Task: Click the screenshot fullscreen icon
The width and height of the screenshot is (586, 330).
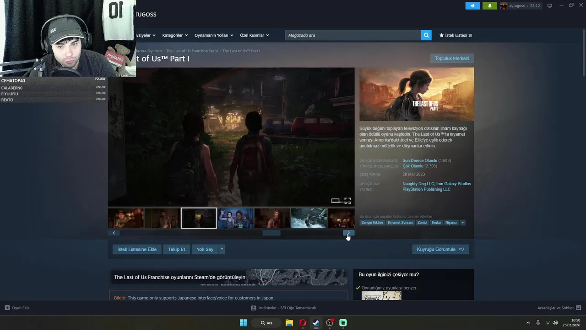Action: tap(347, 201)
